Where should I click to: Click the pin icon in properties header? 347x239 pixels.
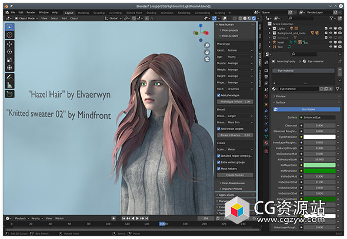tap(340, 61)
